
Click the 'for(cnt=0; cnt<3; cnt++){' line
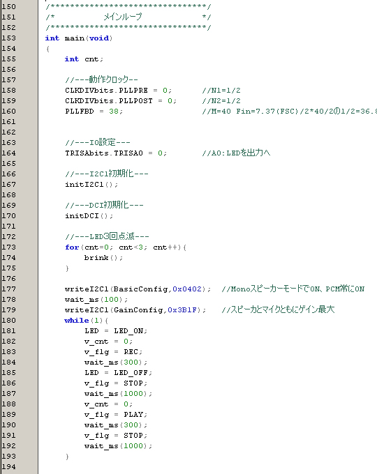126,247
